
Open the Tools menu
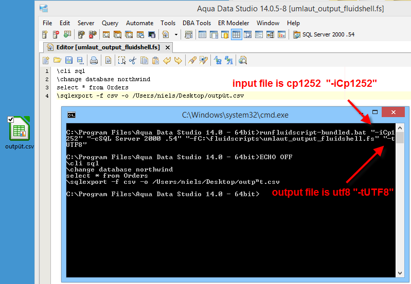point(168,23)
